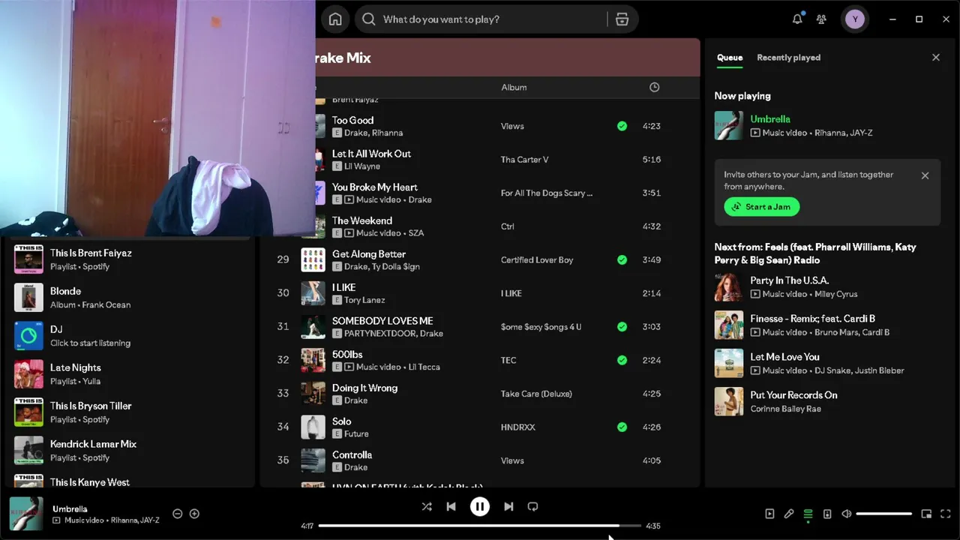Open This Is Brent Faiyaz playlist
Viewport: 960px width, 540px height.
(129, 259)
